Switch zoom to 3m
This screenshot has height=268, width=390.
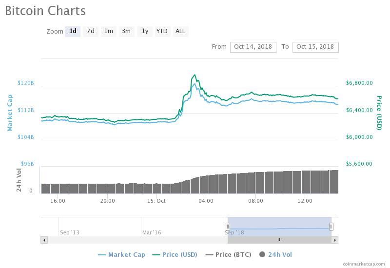(126, 31)
